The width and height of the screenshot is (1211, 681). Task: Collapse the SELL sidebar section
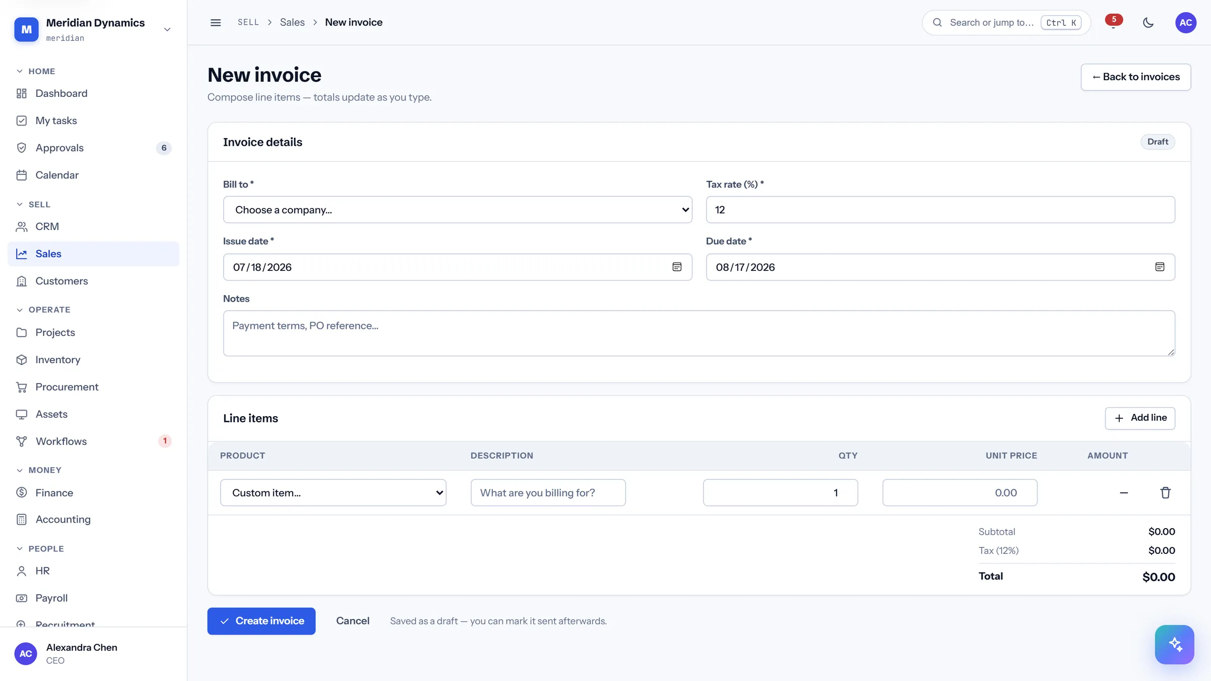pyautogui.click(x=33, y=204)
